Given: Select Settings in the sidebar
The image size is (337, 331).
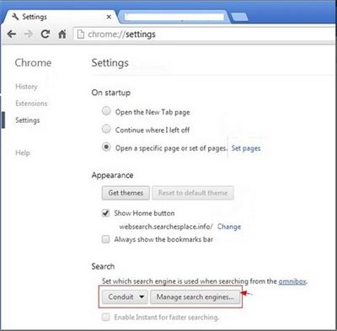Looking at the screenshot, I should point(28,120).
